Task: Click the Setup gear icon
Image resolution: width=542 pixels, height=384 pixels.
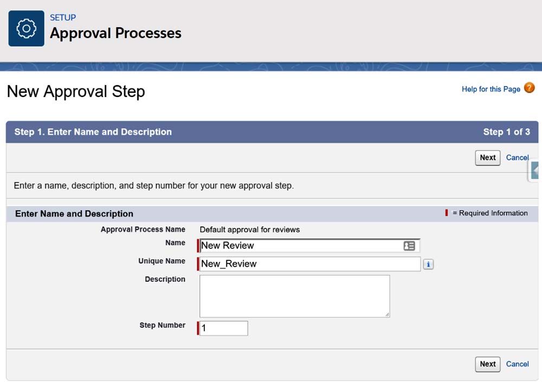Action: [x=26, y=28]
